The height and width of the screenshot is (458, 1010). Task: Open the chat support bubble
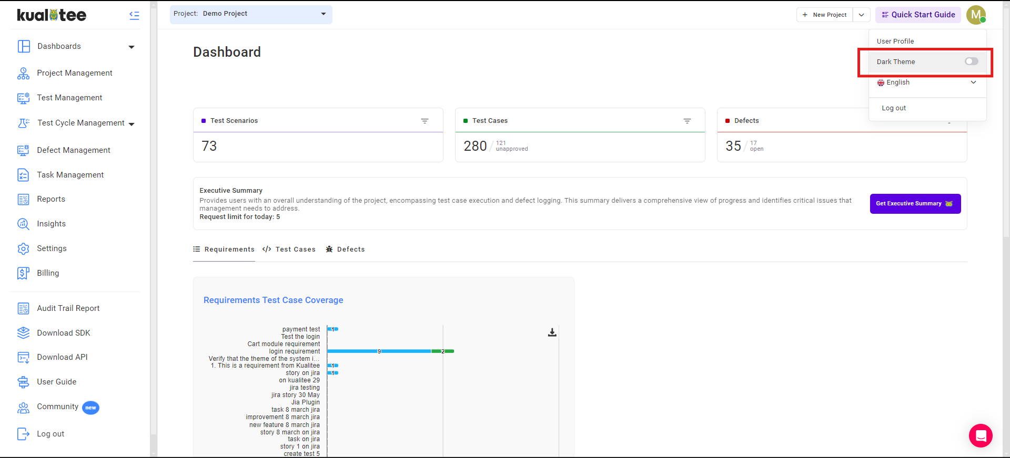tap(981, 435)
